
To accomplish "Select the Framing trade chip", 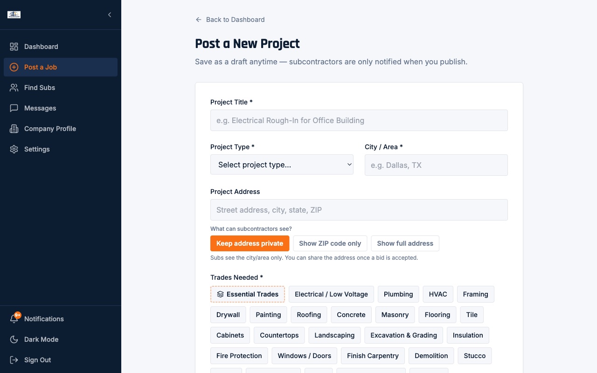I will coord(476,294).
